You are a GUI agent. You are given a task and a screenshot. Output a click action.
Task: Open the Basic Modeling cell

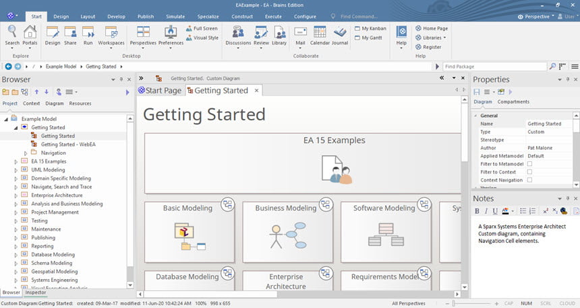[190, 232]
